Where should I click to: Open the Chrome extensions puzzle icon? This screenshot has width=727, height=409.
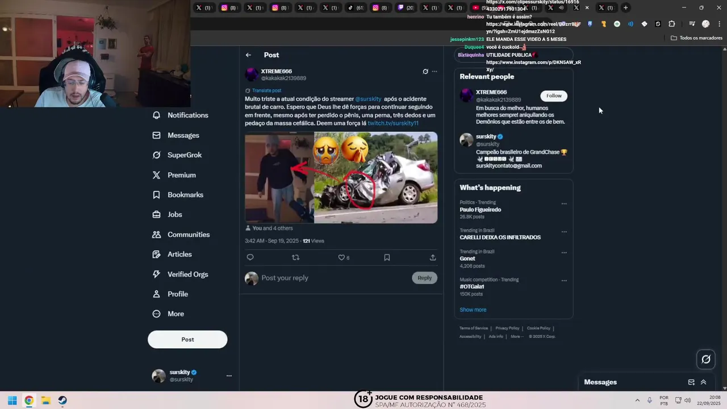coord(672,24)
